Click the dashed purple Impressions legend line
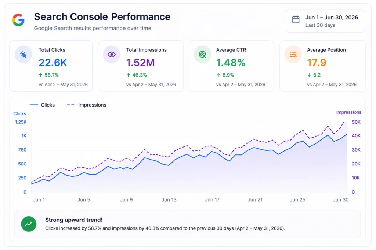Viewport: 376px width, 250px height. point(70,105)
